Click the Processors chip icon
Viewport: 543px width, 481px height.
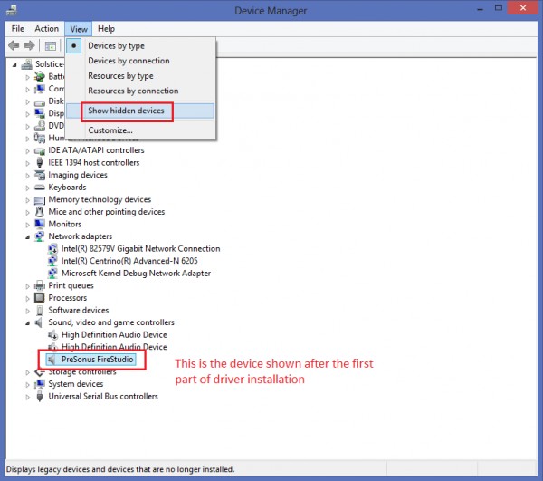tap(40, 298)
